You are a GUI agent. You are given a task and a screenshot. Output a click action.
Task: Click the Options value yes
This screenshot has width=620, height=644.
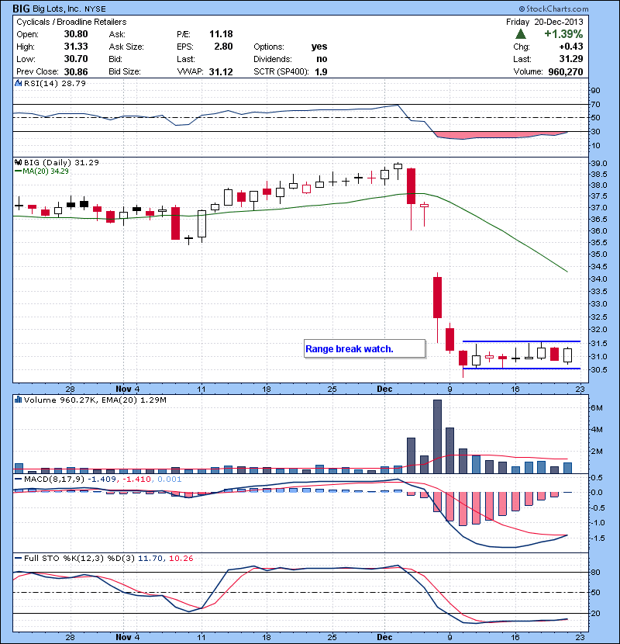pyautogui.click(x=319, y=47)
